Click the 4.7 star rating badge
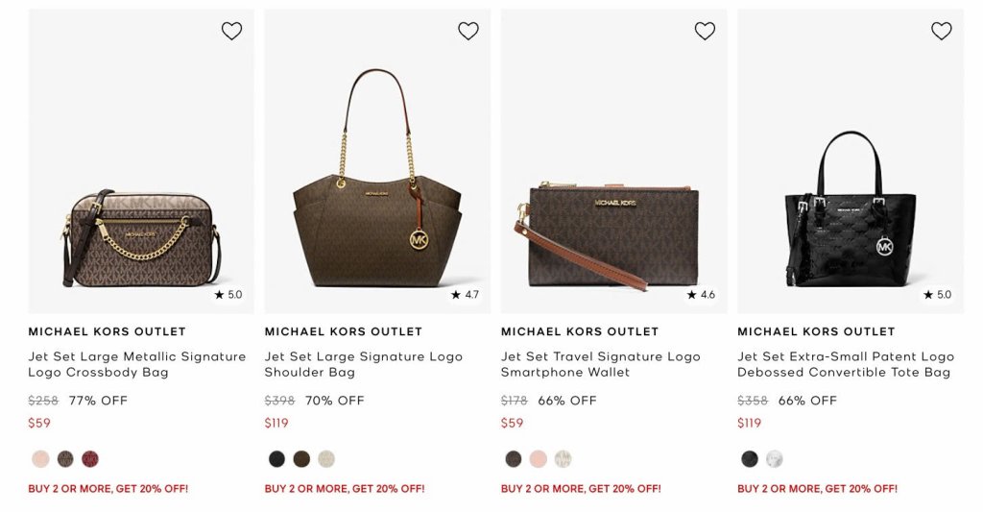 tap(465, 295)
